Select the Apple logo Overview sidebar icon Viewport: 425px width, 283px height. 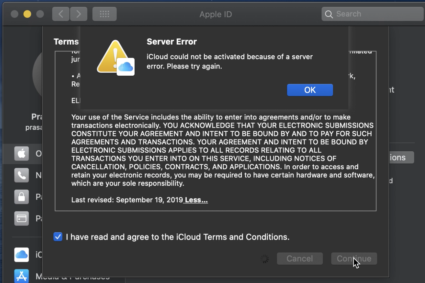click(22, 154)
